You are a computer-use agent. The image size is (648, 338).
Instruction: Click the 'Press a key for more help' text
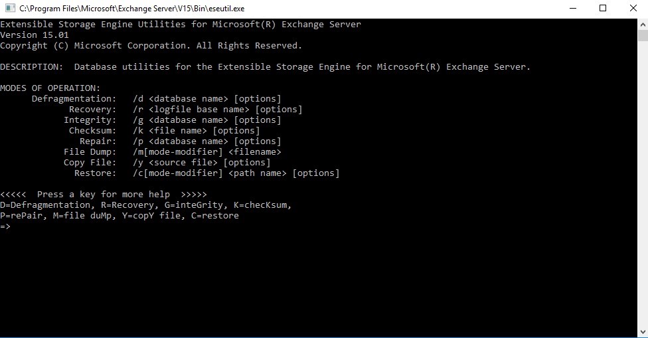(x=104, y=195)
